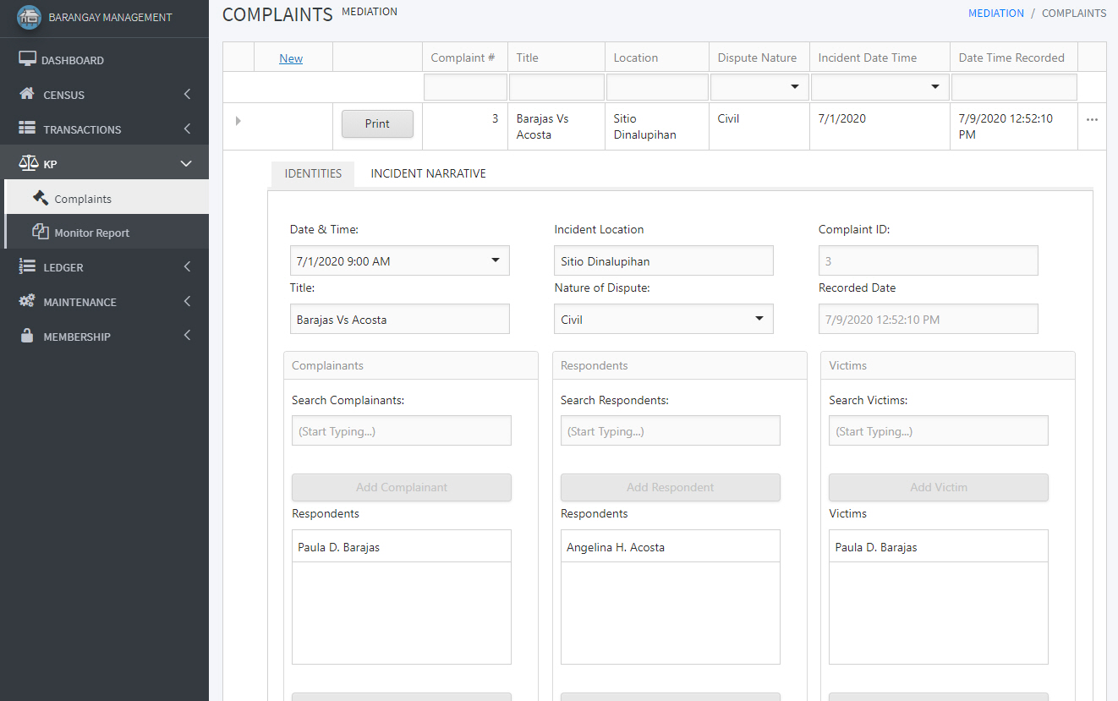Open the Complaints sidebar item
The height and width of the screenshot is (701, 1118).
(x=106, y=198)
